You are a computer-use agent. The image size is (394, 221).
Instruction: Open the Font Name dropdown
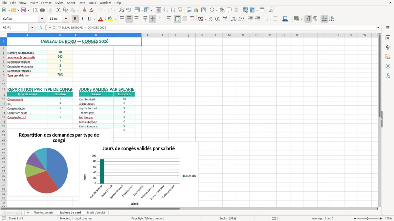[42, 19]
